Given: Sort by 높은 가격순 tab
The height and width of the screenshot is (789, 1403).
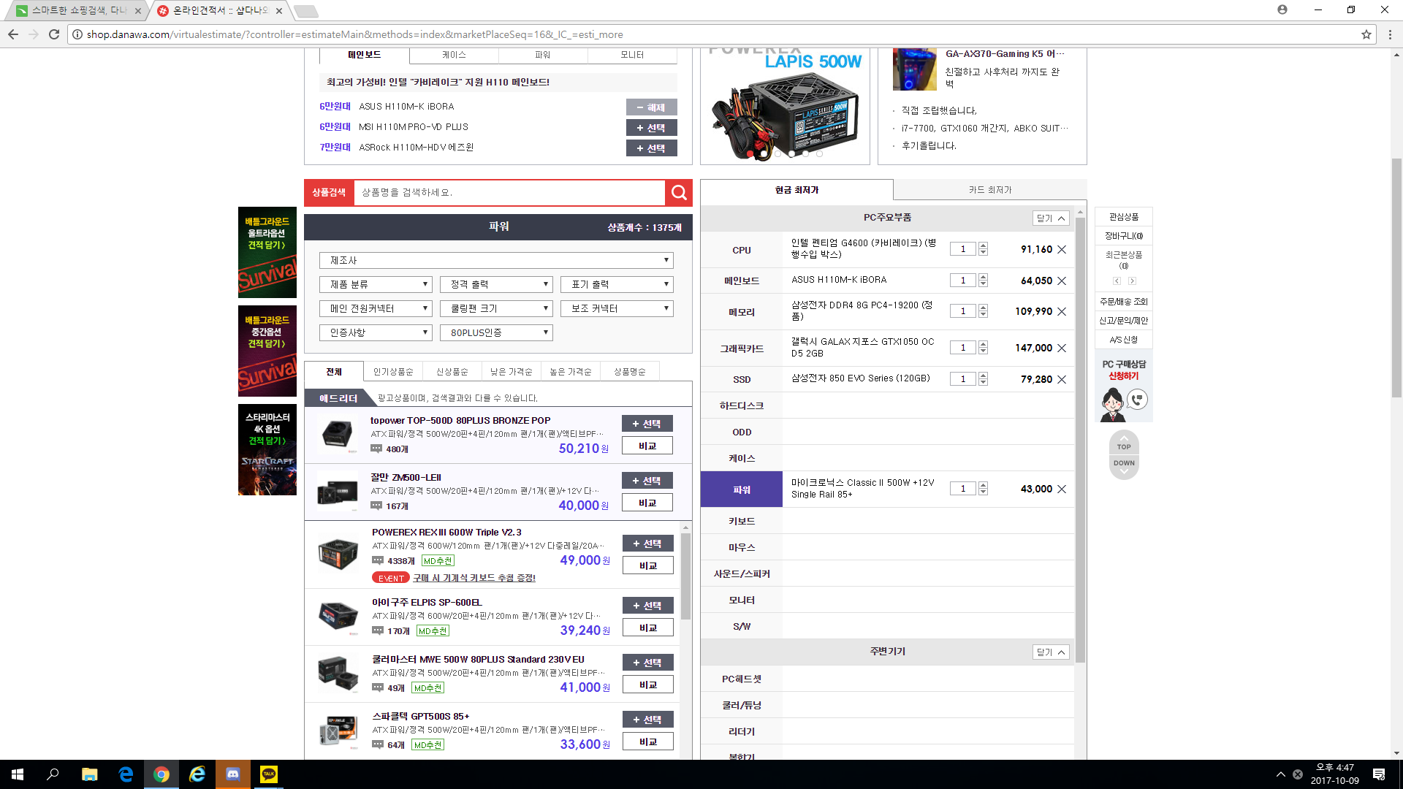Looking at the screenshot, I should (571, 372).
